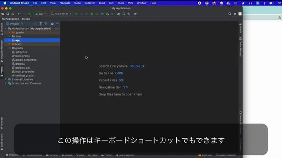Click the account avatar icon top right
282x158 pixels.
point(240,14)
